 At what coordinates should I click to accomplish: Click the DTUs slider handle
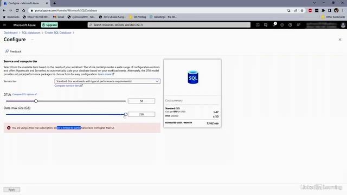click(36, 101)
